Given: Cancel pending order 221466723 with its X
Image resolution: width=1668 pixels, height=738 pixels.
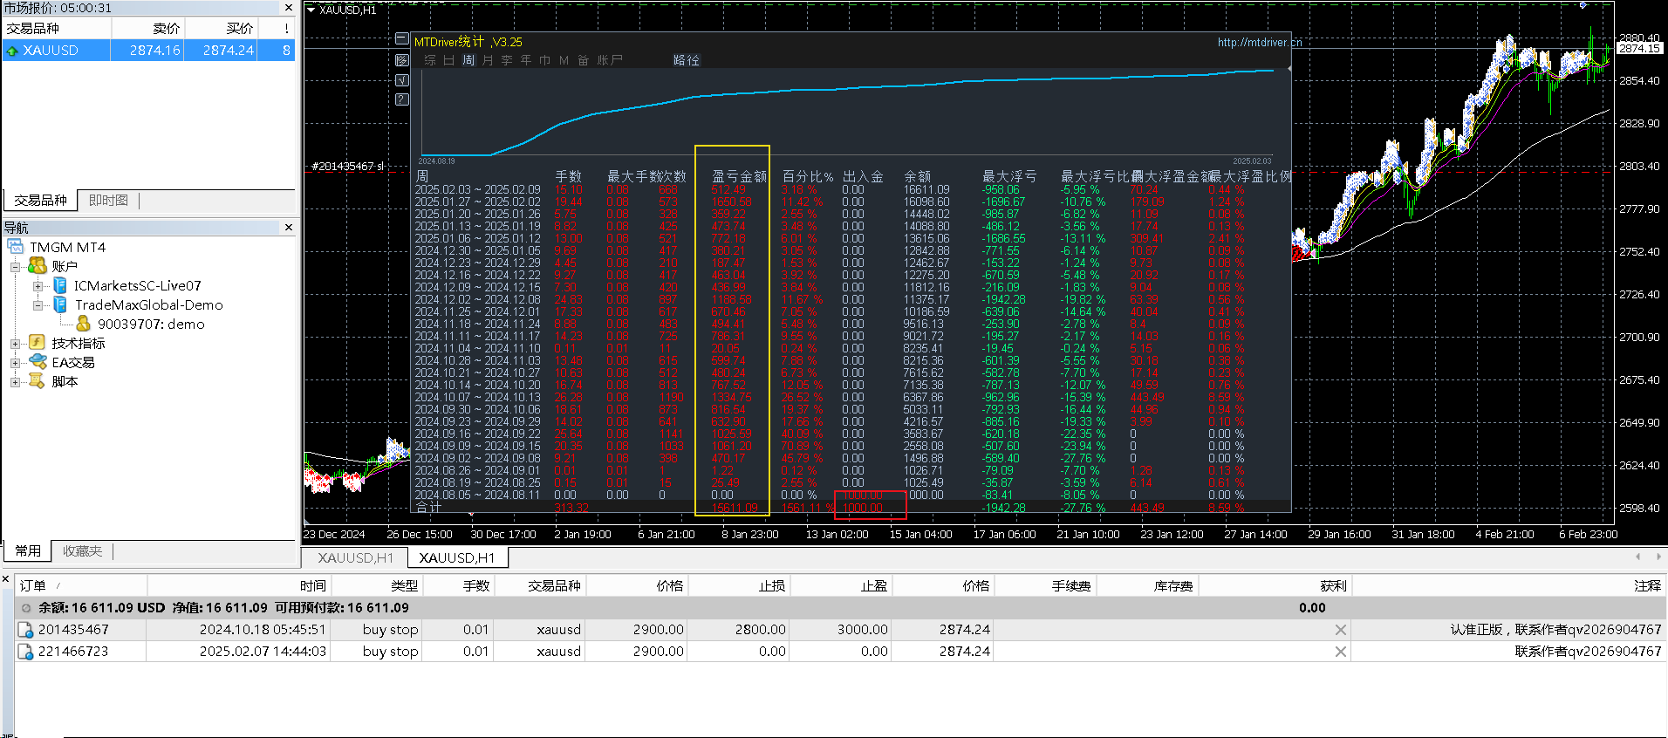Looking at the screenshot, I should (x=1341, y=652).
